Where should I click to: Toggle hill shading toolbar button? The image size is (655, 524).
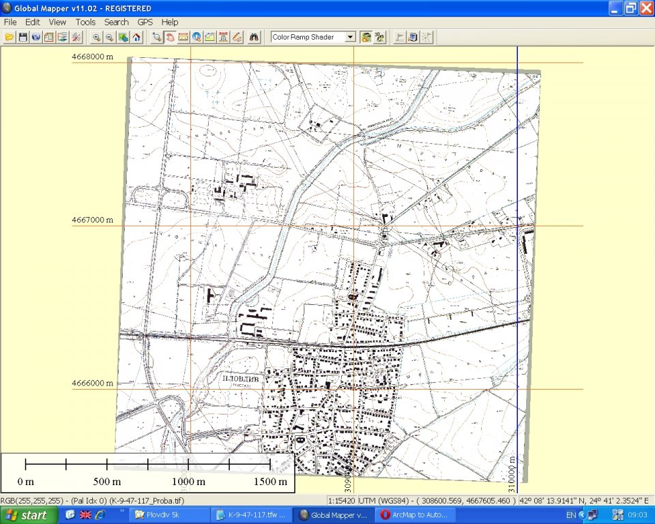[x=366, y=38]
